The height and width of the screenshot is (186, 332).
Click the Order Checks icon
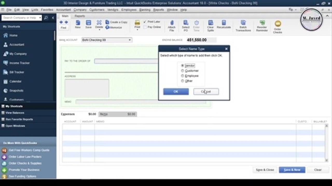click(x=278, y=24)
